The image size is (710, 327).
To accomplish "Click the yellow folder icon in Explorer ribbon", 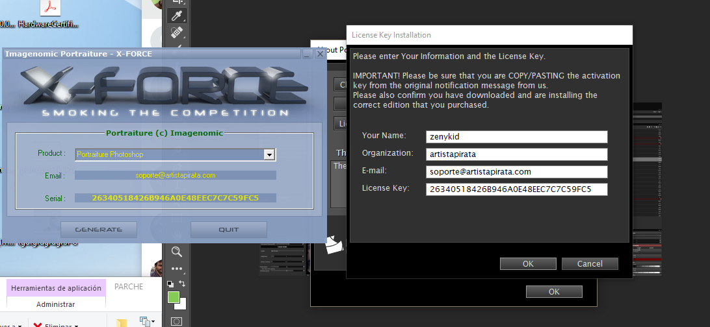I will (x=122, y=323).
